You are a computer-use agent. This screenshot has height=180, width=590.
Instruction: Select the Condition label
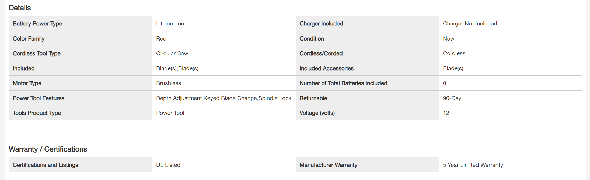point(312,39)
